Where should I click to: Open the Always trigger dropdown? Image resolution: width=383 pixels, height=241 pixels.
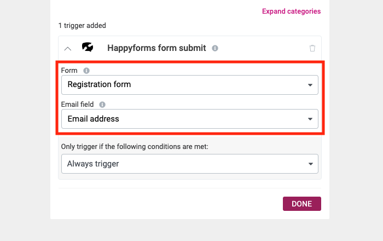(189, 164)
